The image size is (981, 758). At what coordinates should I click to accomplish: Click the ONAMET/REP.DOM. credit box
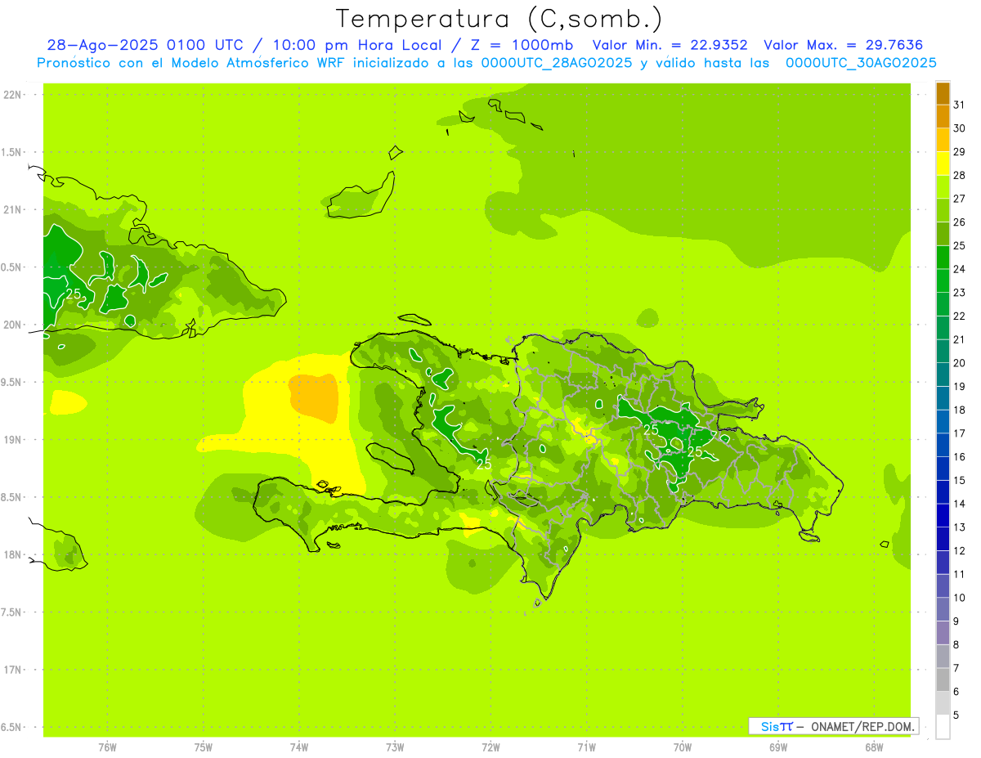pyautogui.click(x=833, y=726)
